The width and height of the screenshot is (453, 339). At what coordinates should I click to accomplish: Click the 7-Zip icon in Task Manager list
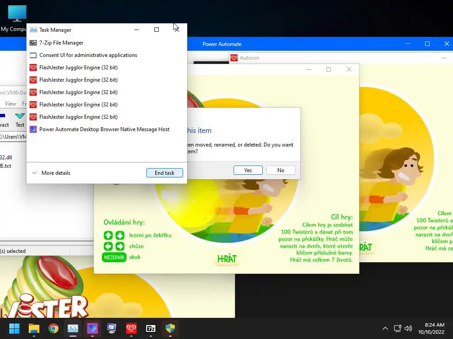tap(33, 43)
